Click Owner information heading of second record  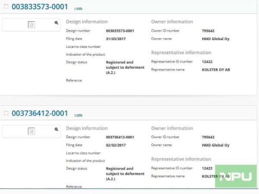pyautogui.click(x=172, y=128)
